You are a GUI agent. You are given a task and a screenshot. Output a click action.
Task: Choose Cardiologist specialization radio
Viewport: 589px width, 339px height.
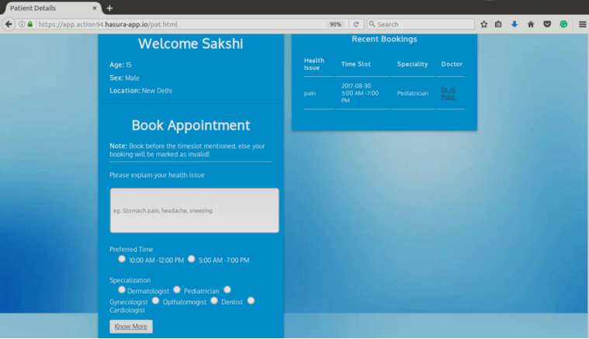pos(251,301)
